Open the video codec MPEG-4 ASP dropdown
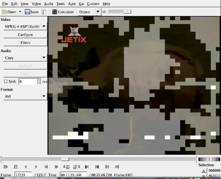221x179 pixels. tap(25, 26)
